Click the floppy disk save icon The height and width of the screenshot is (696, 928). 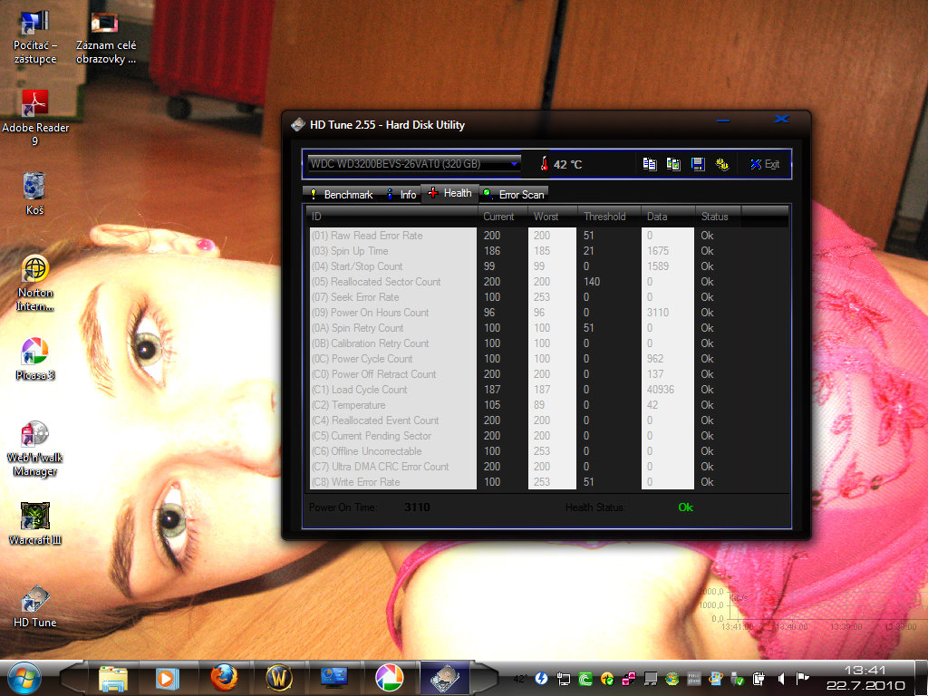698,164
